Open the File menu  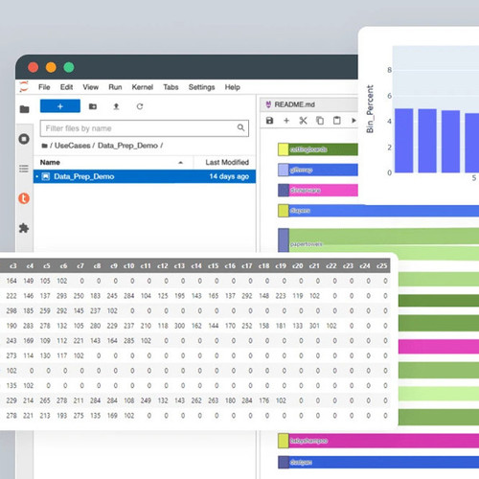(44, 87)
